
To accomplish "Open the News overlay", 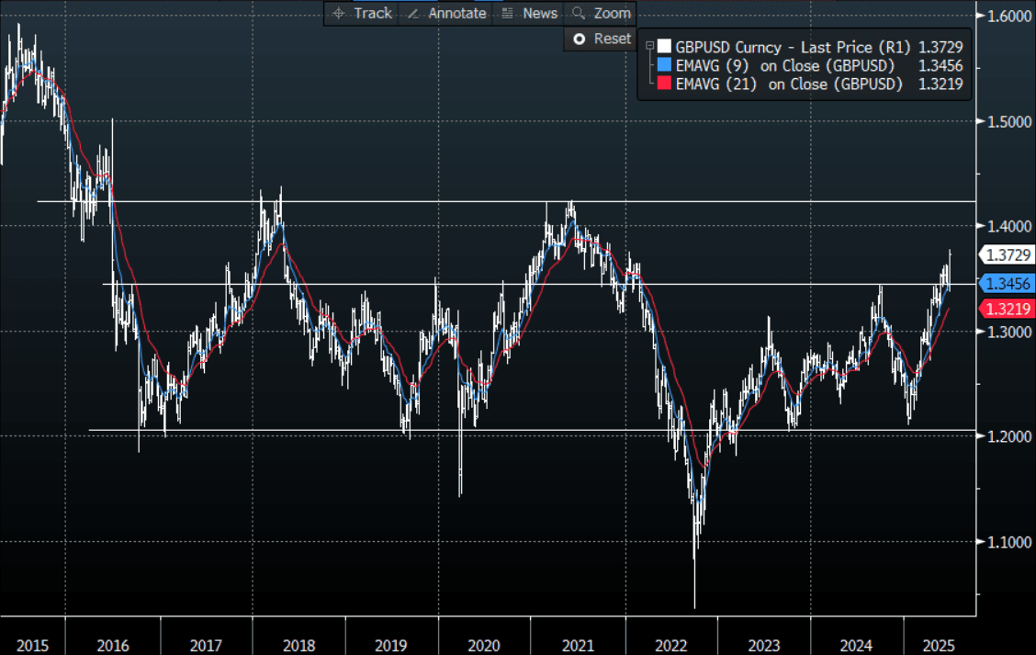I will 530,13.
